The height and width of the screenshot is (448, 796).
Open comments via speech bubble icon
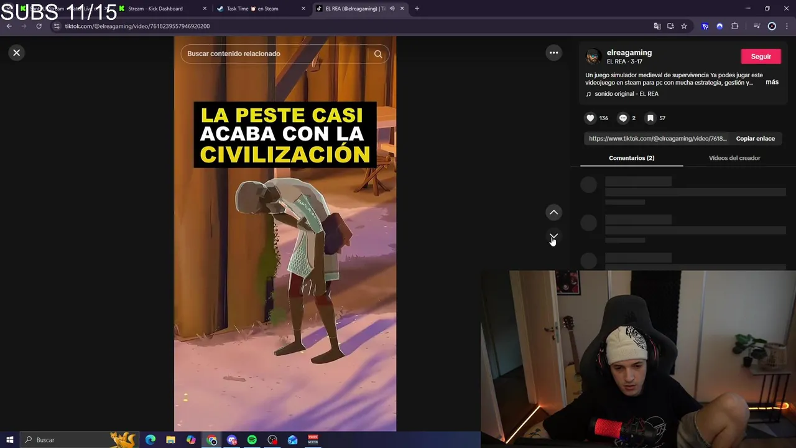click(x=623, y=118)
